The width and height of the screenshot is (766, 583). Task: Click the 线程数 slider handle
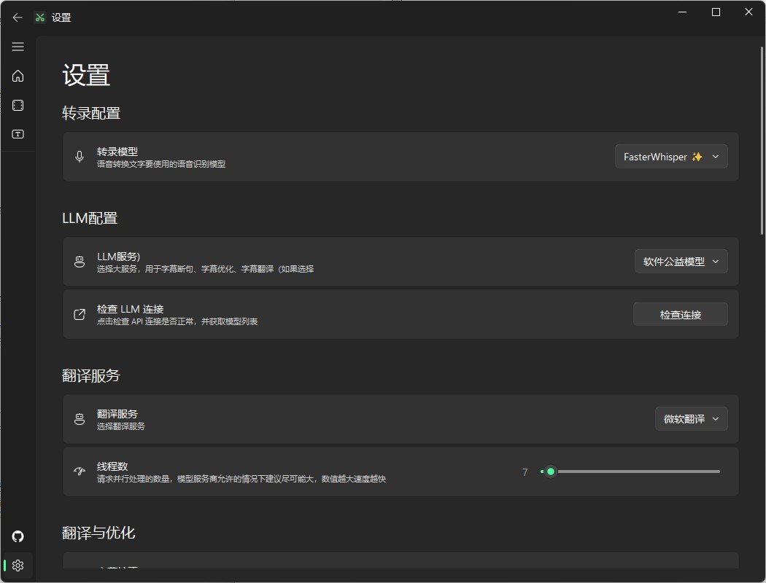[551, 472]
